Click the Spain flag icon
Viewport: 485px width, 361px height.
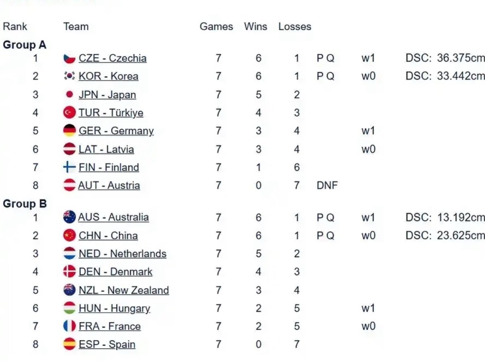click(70, 344)
